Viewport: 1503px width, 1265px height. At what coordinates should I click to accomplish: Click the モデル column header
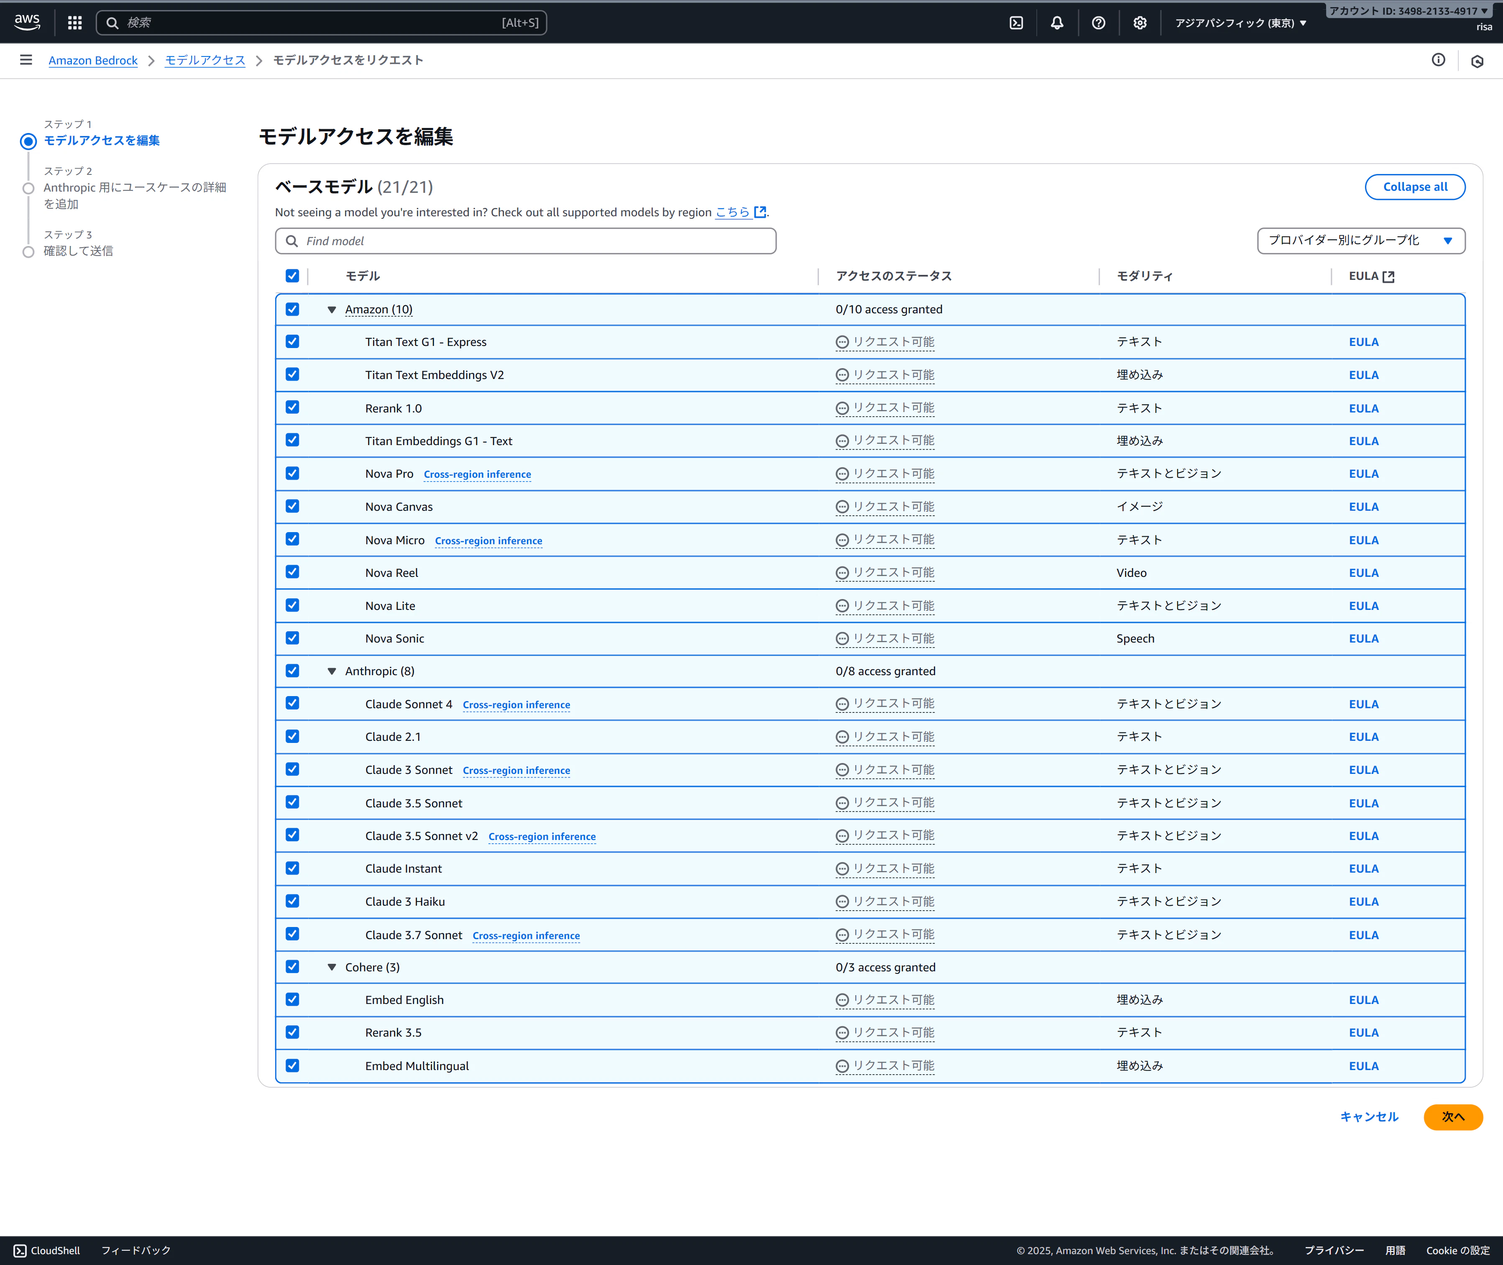click(x=363, y=276)
